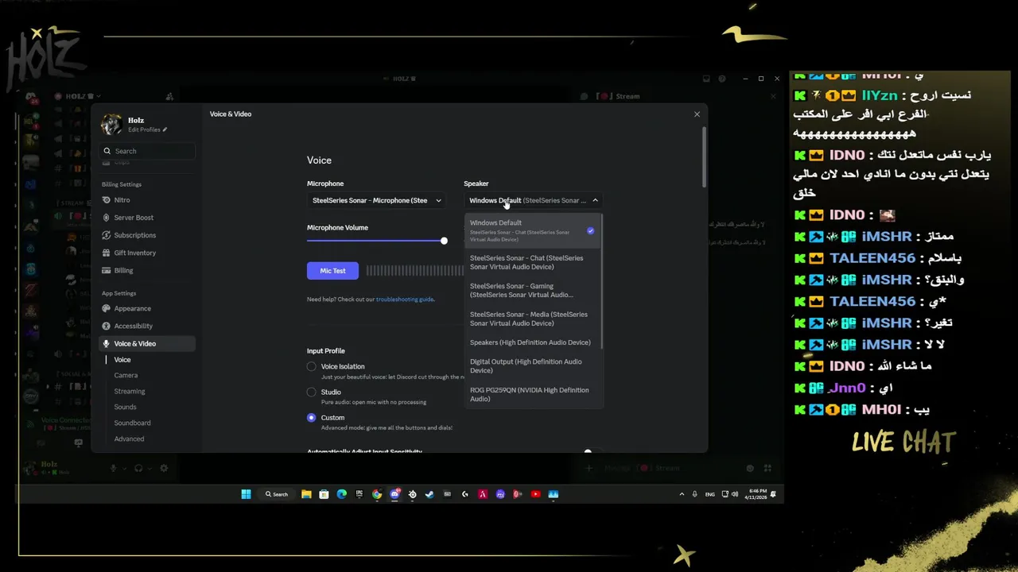Screen dimensions: 1018x572
Task: Choose SteelSeries Sonar - Media speaker
Action: pyautogui.click(x=533, y=319)
